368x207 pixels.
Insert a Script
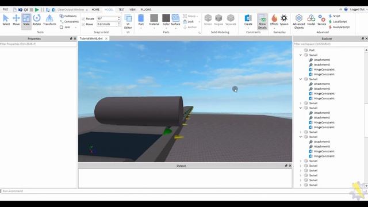point(335,16)
